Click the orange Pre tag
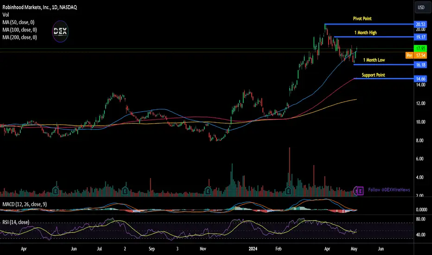 click(x=409, y=56)
